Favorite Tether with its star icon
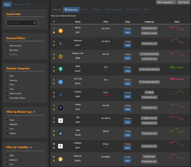The height and width of the screenshot is (167, 191). (54, 71)
